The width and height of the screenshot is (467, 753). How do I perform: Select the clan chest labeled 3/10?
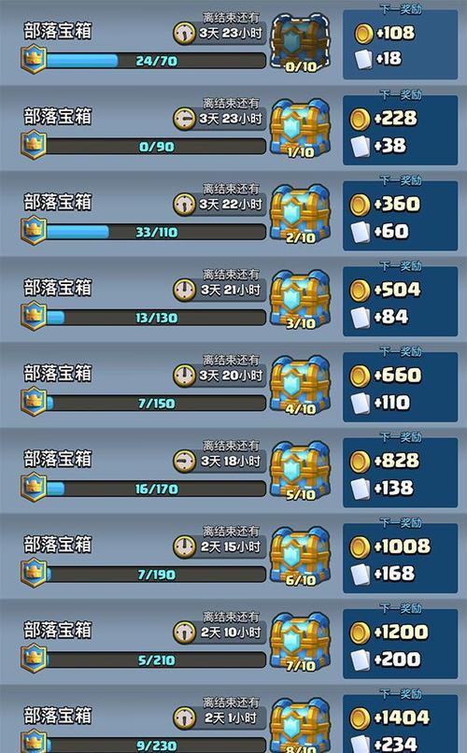301,299
